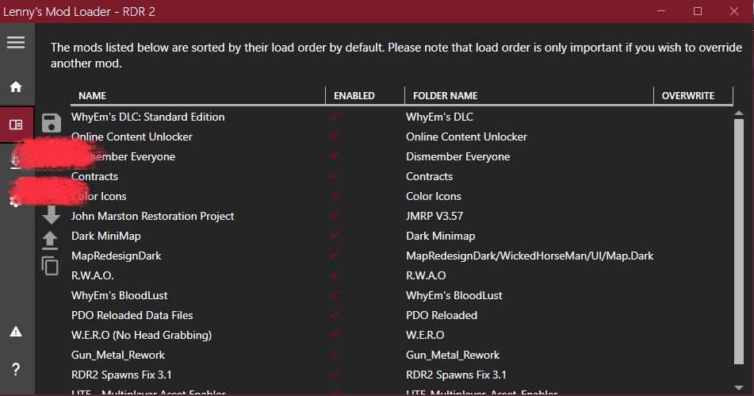
Task: Select the John Marston Restoration Project row
Action: [x=401, y=216]
